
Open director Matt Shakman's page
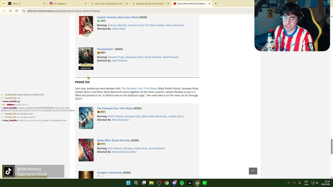120,120
